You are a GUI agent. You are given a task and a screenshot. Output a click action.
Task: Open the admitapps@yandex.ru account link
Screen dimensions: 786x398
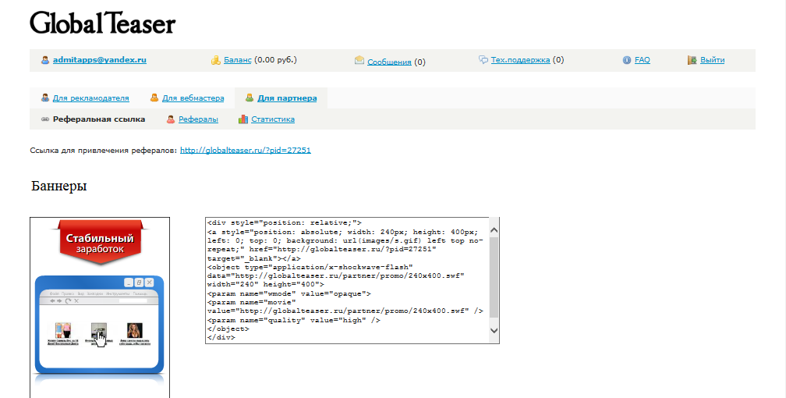pos(100,60)
